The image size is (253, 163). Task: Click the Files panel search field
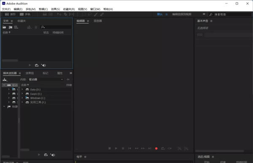(x=56, y=27)
